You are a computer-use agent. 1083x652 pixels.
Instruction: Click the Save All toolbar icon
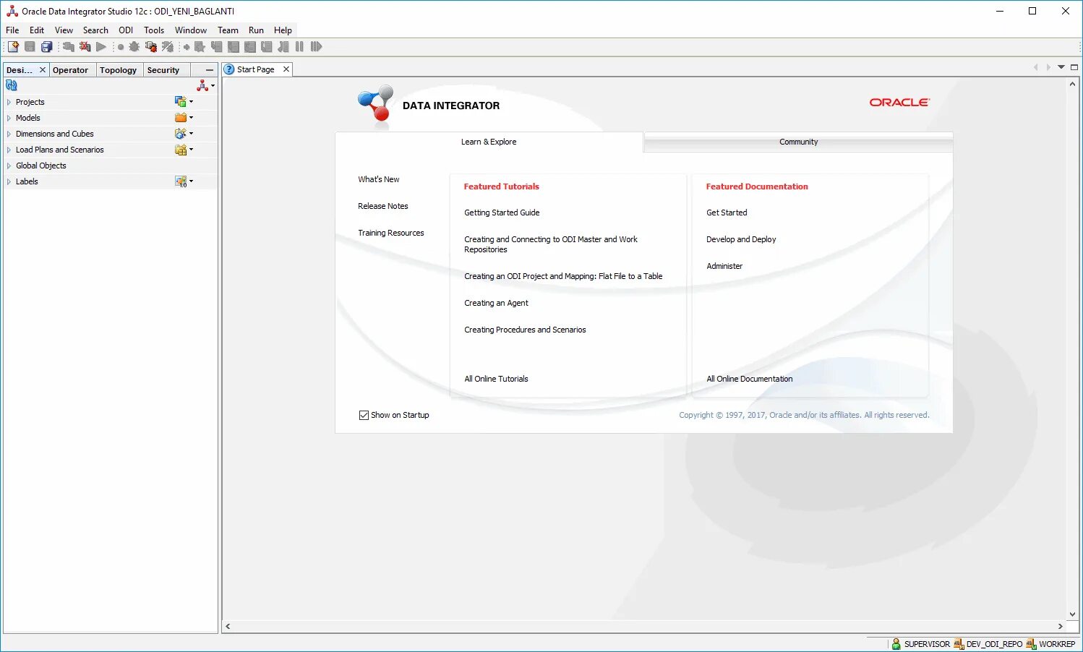tap(46, 47)
